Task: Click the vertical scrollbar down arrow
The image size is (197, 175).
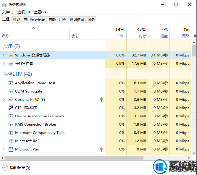Action: [194, 153]
